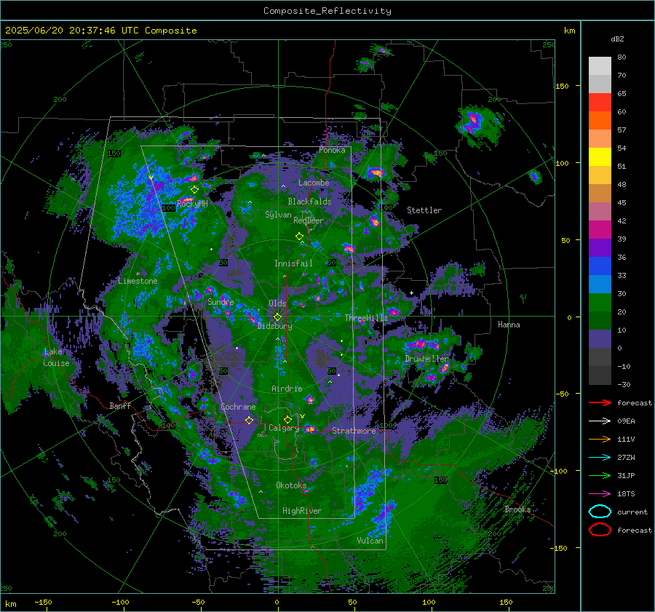Click the yellow diamond marker below Cochrane

(249, 421)
